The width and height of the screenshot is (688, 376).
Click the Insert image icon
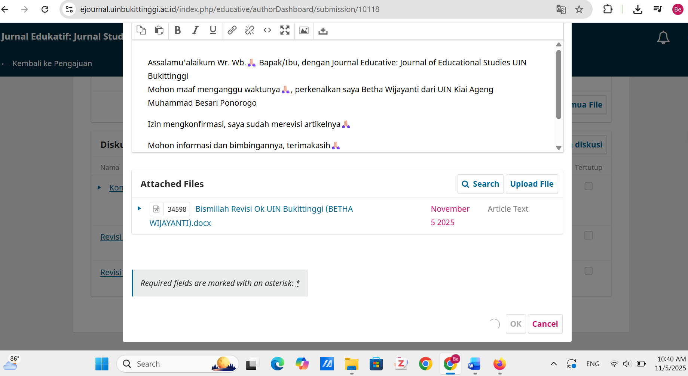304,31
